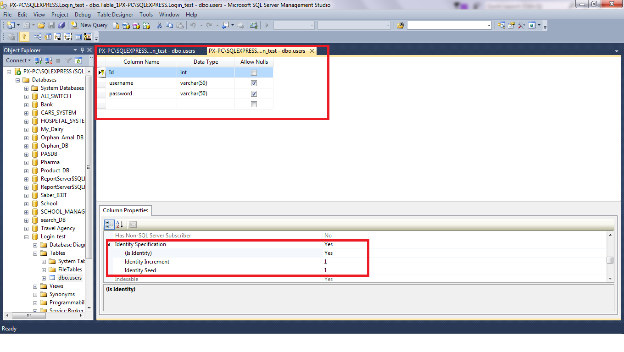624x352 pixels.
Task: Click the Manage Spatial Indexes icon
Action: click(x=88, y=37)
